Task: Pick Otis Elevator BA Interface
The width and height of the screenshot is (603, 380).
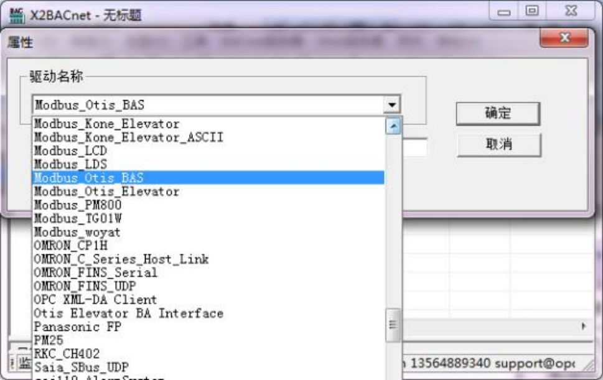Action: 208,313
